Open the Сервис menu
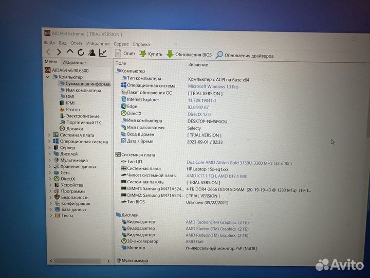 121,44
